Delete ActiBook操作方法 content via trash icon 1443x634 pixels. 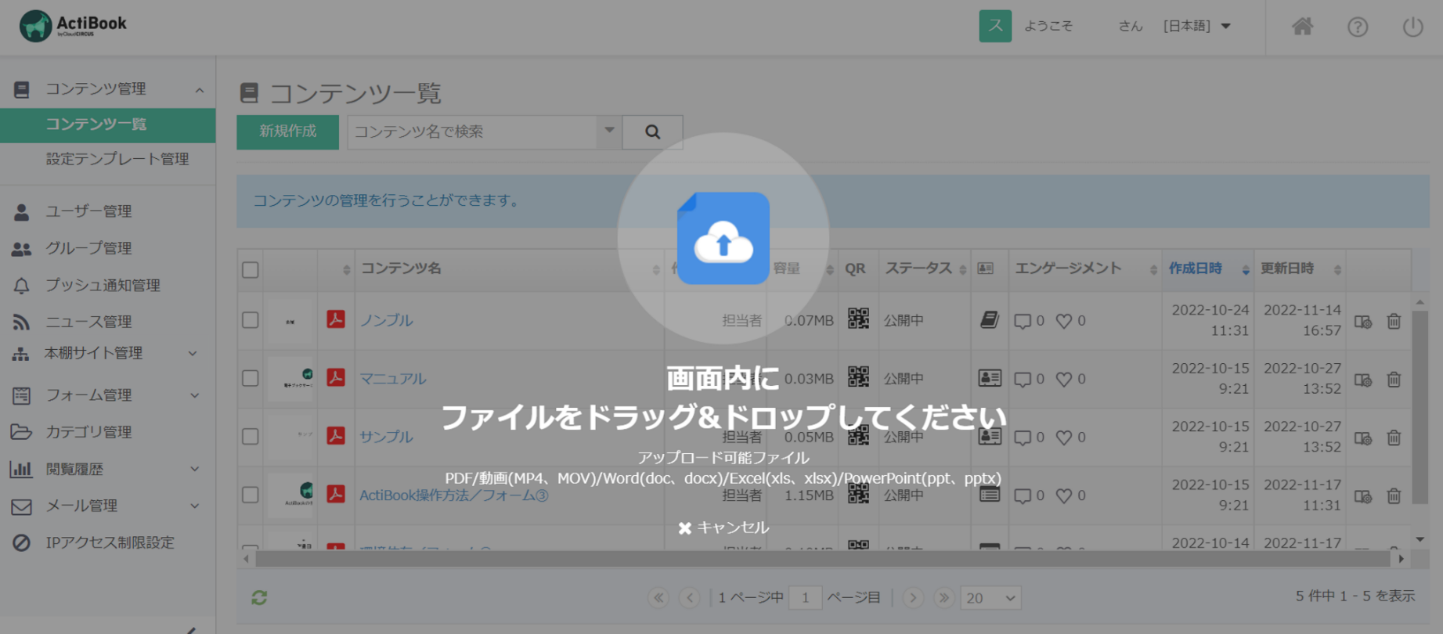click(1394, 496)
